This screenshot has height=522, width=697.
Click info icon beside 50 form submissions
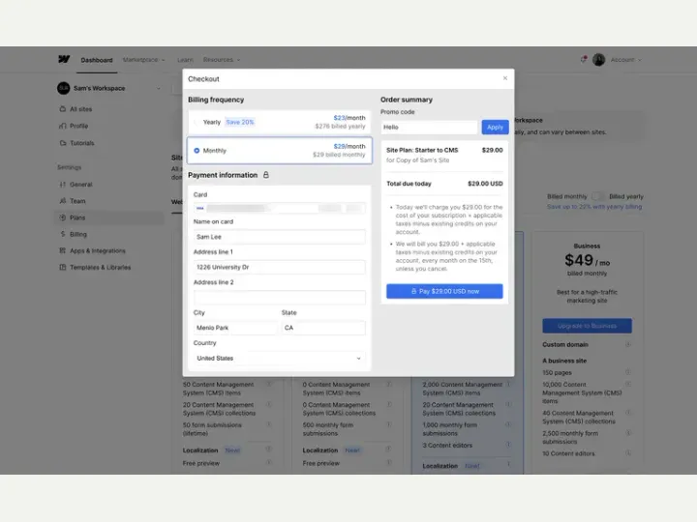tap(268, 424)
